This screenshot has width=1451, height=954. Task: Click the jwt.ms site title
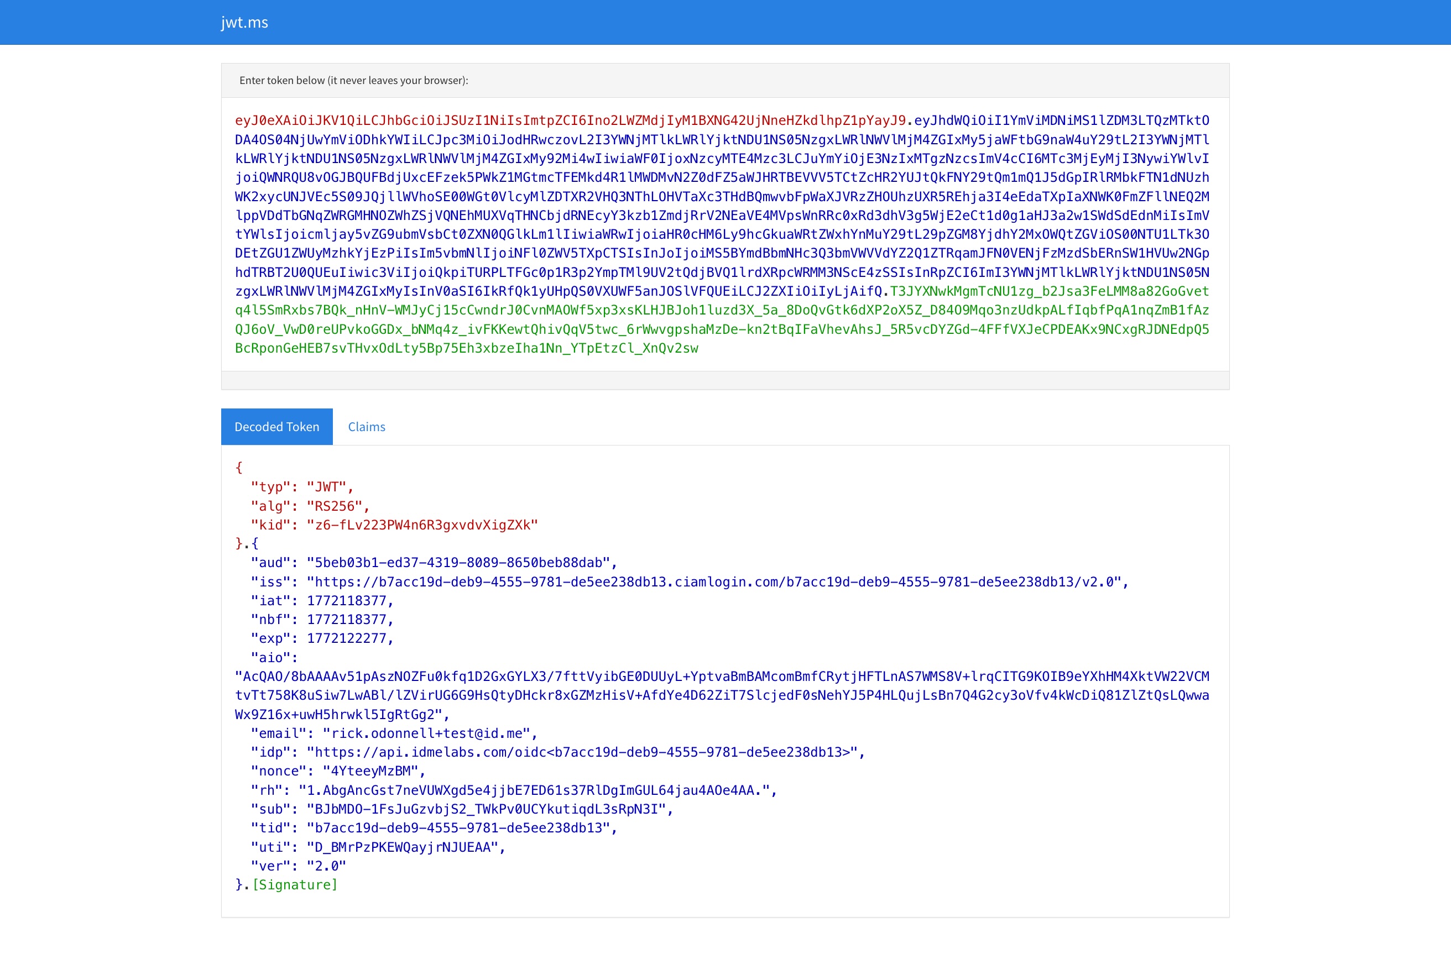[x=244, y=23]
